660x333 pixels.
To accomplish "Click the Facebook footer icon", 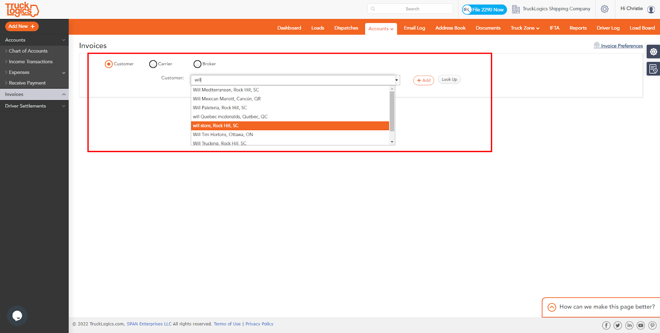I will [x=606, y=326].
